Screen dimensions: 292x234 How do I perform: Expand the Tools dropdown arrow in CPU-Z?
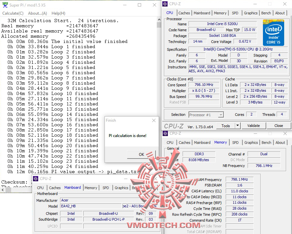click(x=237, y=126)
